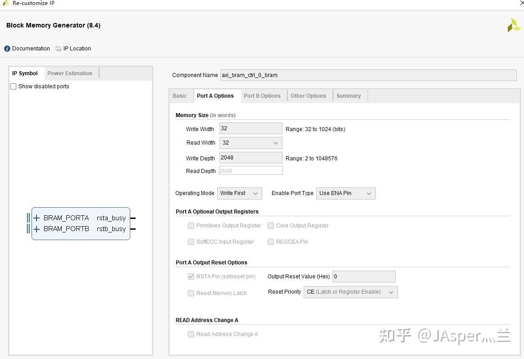Select the Other Options tab
The image size is (524, 359).
[x=309, y=95]
